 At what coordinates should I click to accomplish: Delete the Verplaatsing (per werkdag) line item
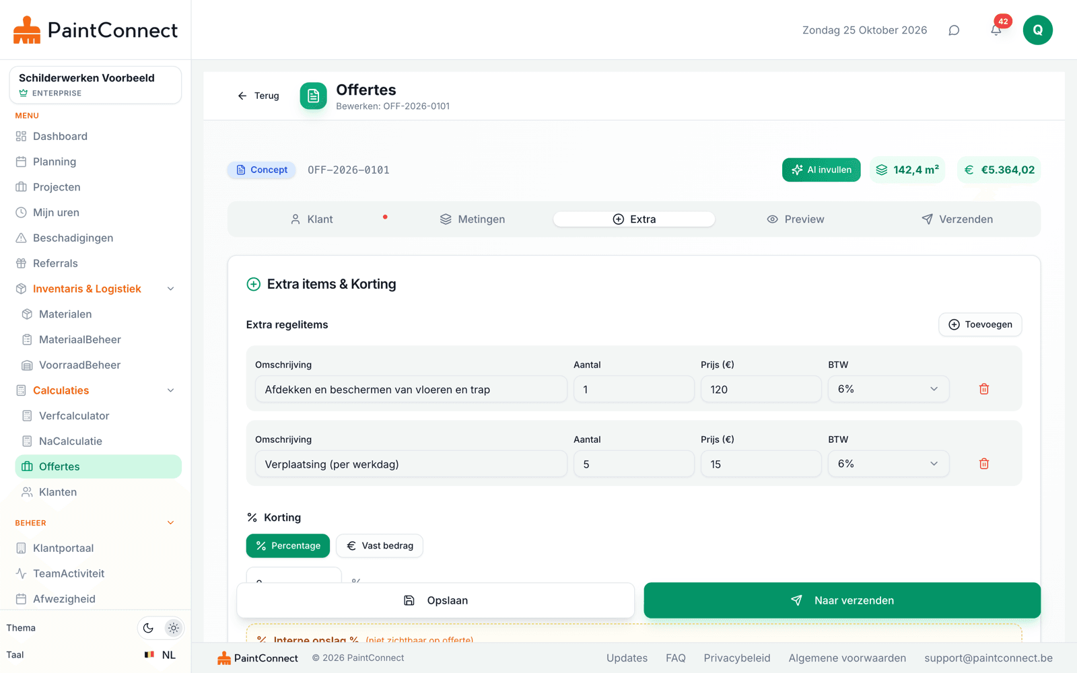point(984,464)
